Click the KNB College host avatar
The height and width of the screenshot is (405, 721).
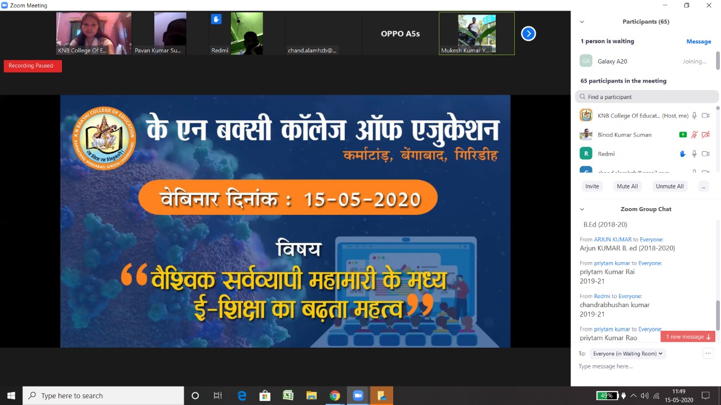tap(586, 115)
